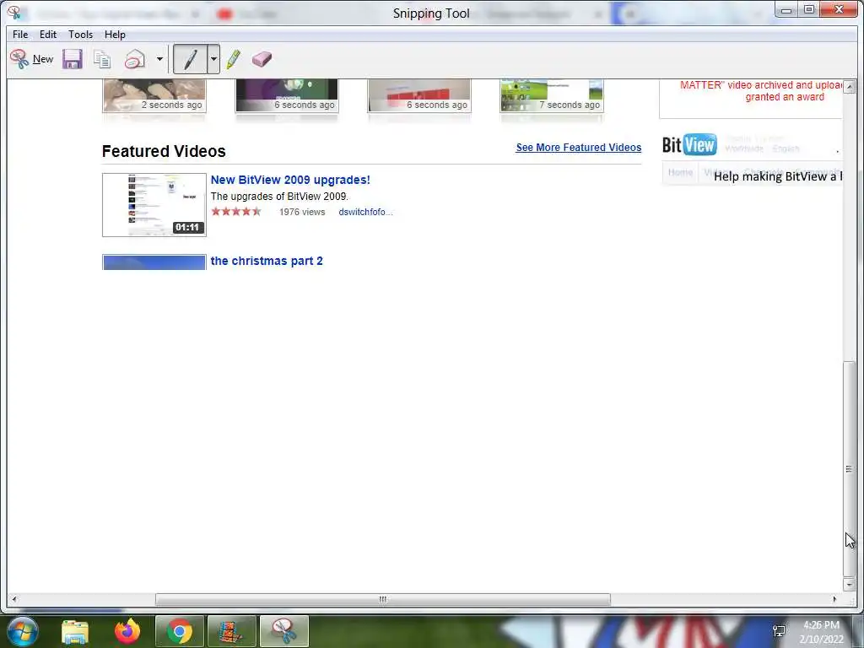Image resolution: width=864 pixels, height=648 pixels.
Task: Save the snip with floppy icon
Action: 73,59
